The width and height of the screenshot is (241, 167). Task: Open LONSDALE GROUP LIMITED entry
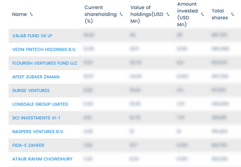(40, 104)
